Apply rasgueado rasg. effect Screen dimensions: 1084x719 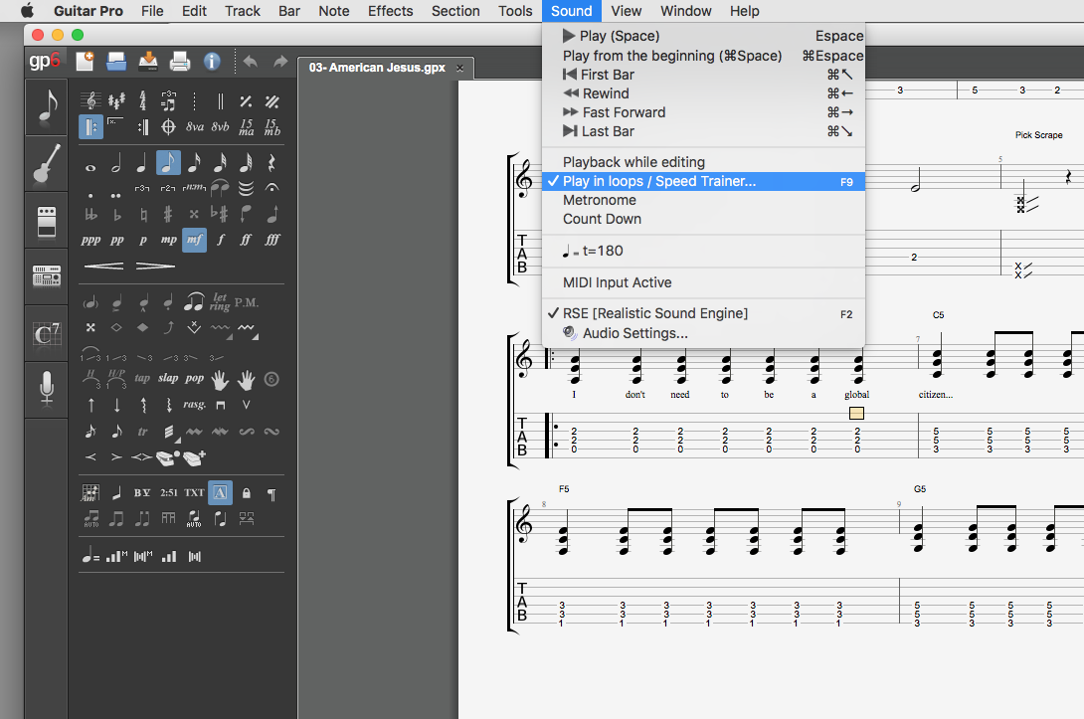point(194,405)
